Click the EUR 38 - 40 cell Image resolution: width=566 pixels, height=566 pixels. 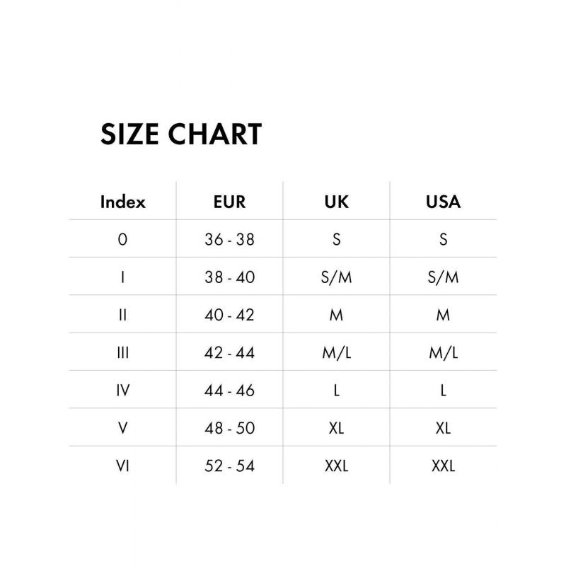pos(229,277)
